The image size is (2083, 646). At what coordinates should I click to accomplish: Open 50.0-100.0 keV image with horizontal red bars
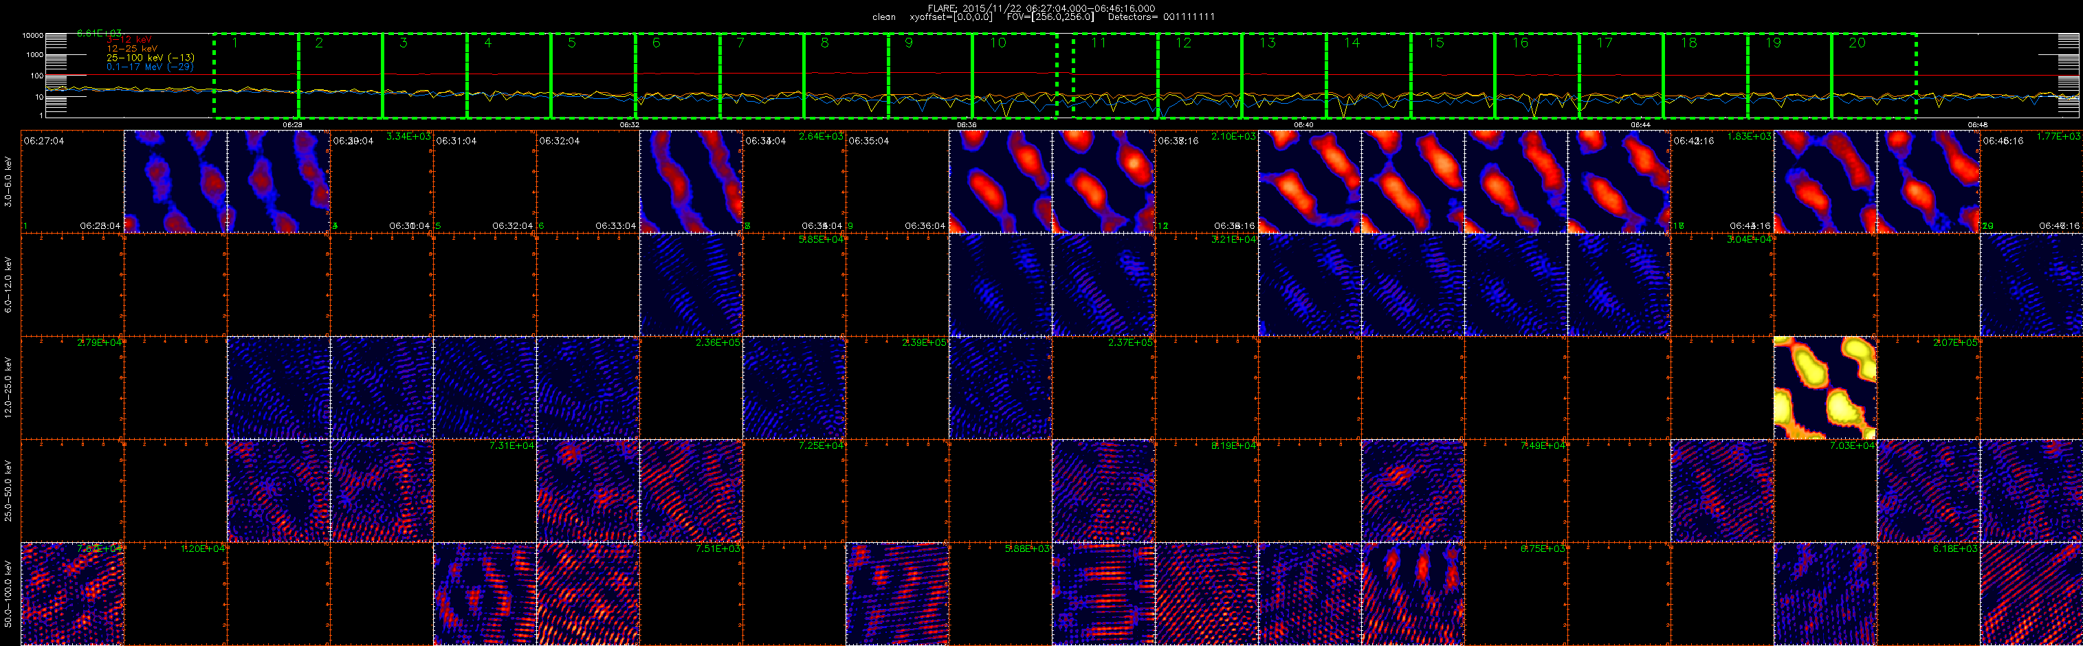[1103, 594]
